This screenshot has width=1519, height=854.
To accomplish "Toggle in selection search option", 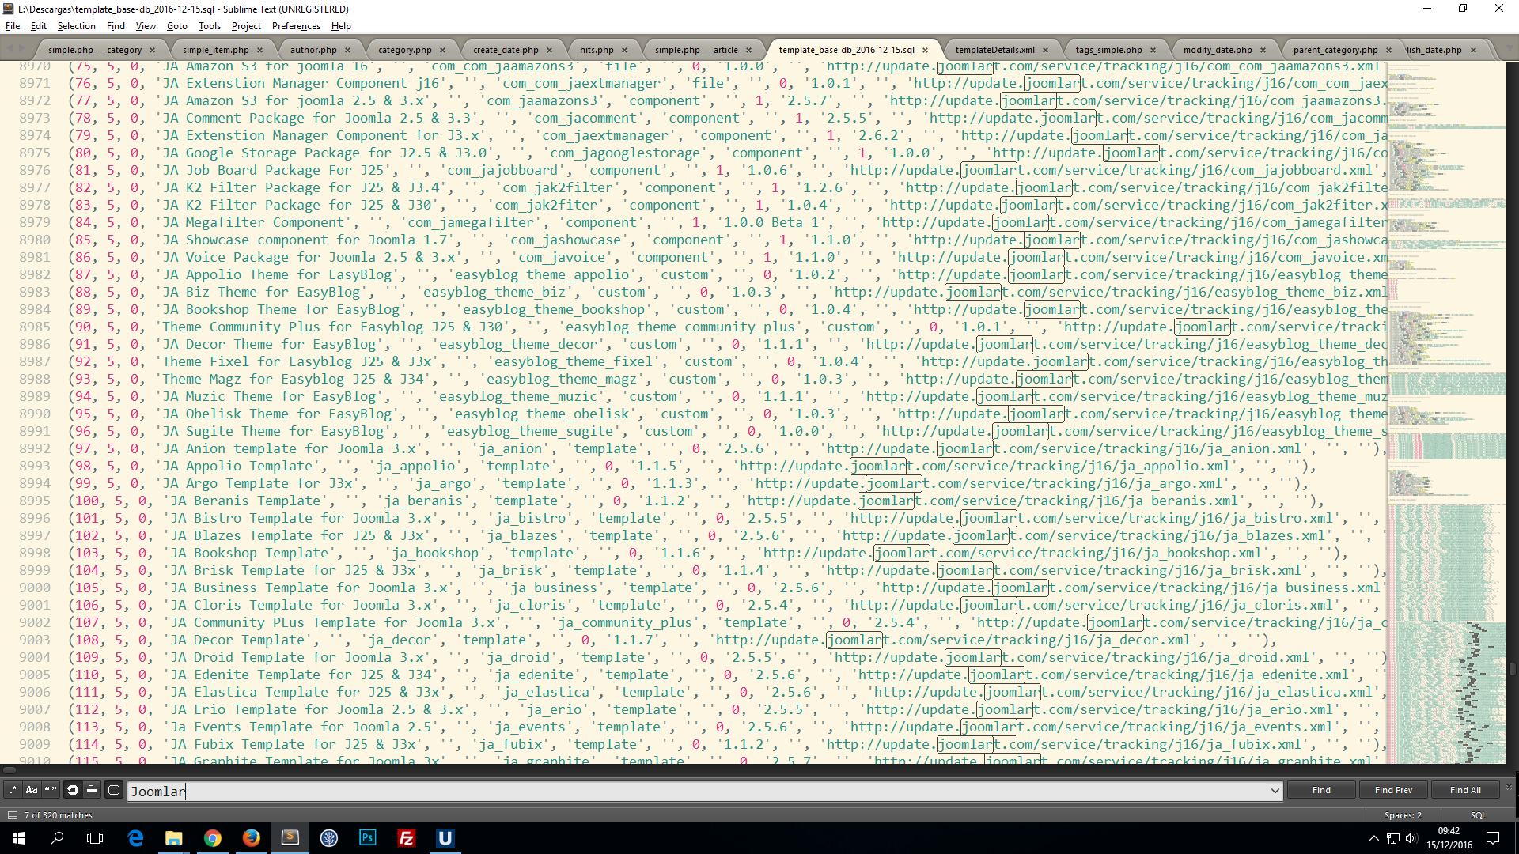I will pos(92,790).
